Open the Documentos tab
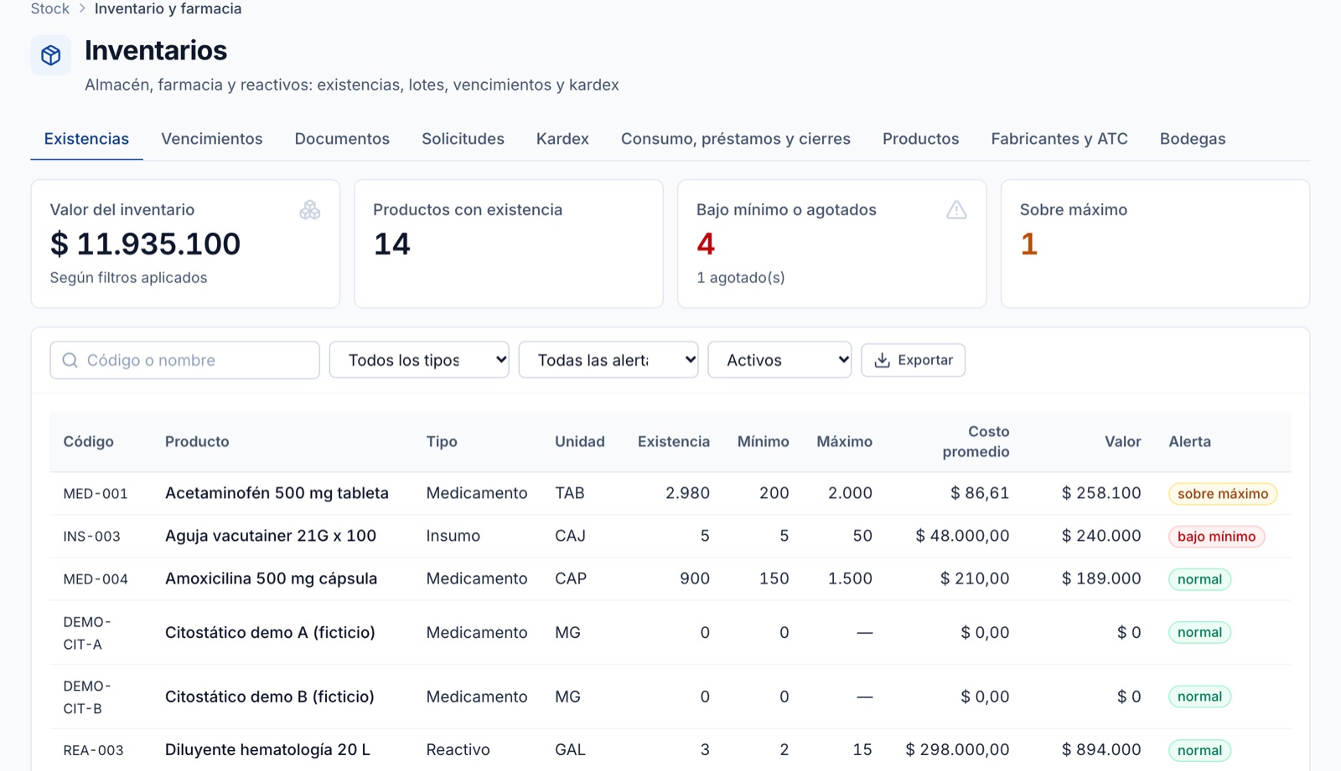 tap(342, 139)
